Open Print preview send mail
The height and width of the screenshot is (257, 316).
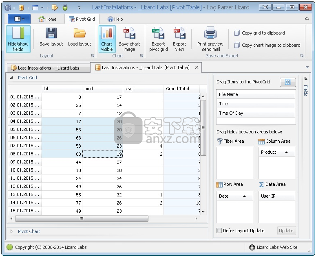coord(210,39)
